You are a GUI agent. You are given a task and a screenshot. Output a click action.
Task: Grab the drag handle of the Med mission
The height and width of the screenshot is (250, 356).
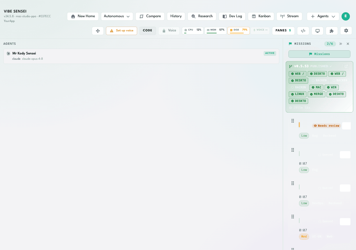[x=293, y=217]
